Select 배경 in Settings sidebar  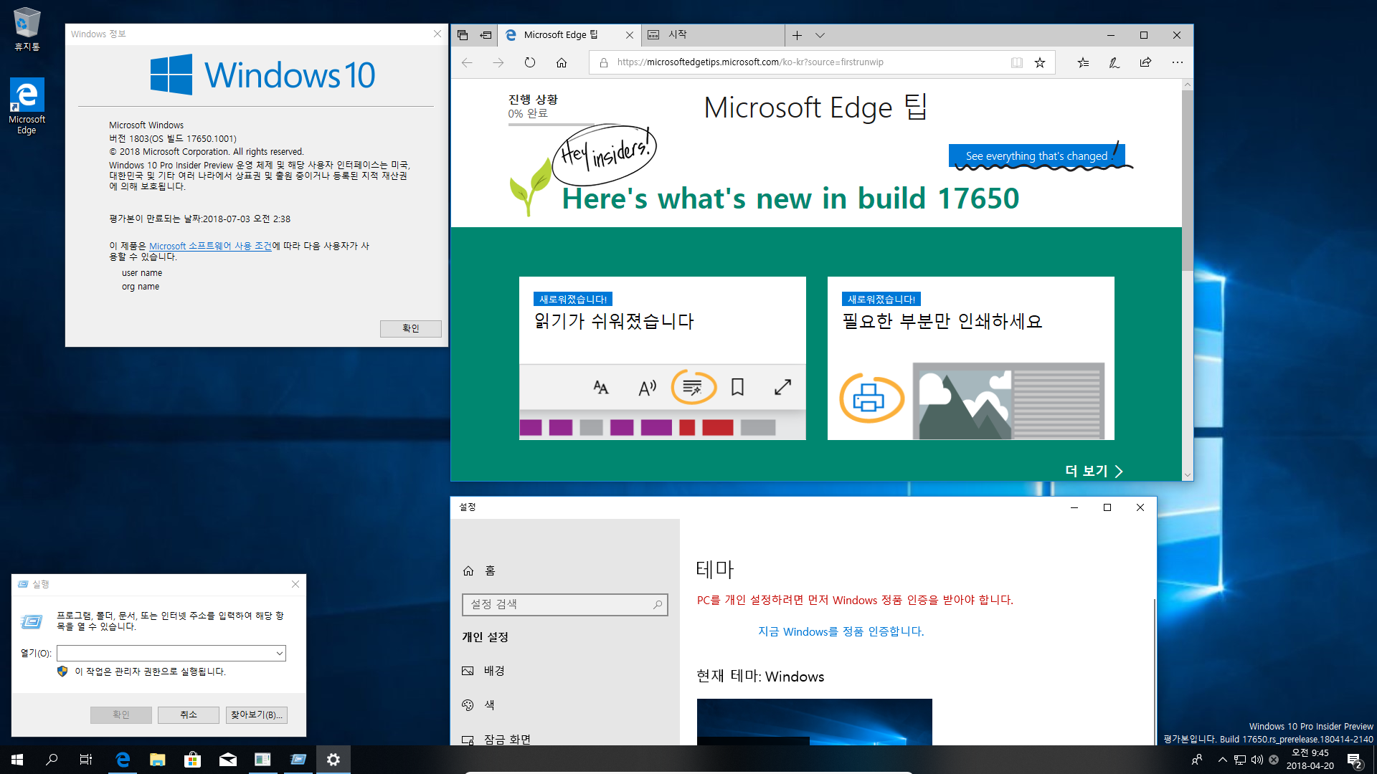click(565, 671)
